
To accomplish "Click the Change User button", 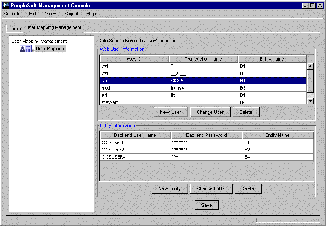I will click(210, 112).
